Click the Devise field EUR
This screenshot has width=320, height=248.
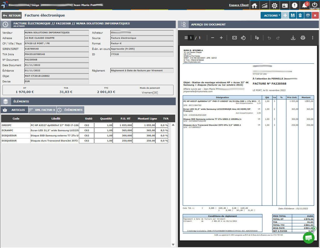click(x=57, y=82)
